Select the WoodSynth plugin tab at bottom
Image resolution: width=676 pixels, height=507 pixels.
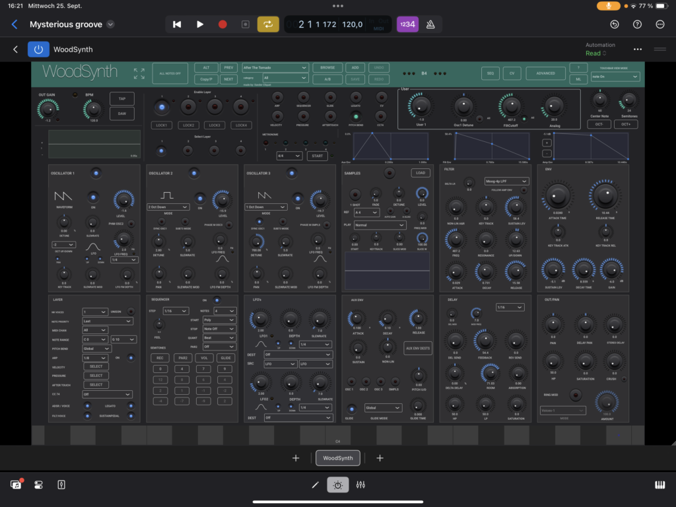(x=338, y=458)
